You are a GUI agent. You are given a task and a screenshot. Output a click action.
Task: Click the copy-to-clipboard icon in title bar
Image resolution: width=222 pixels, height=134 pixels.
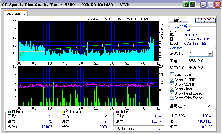pos(186,5)
